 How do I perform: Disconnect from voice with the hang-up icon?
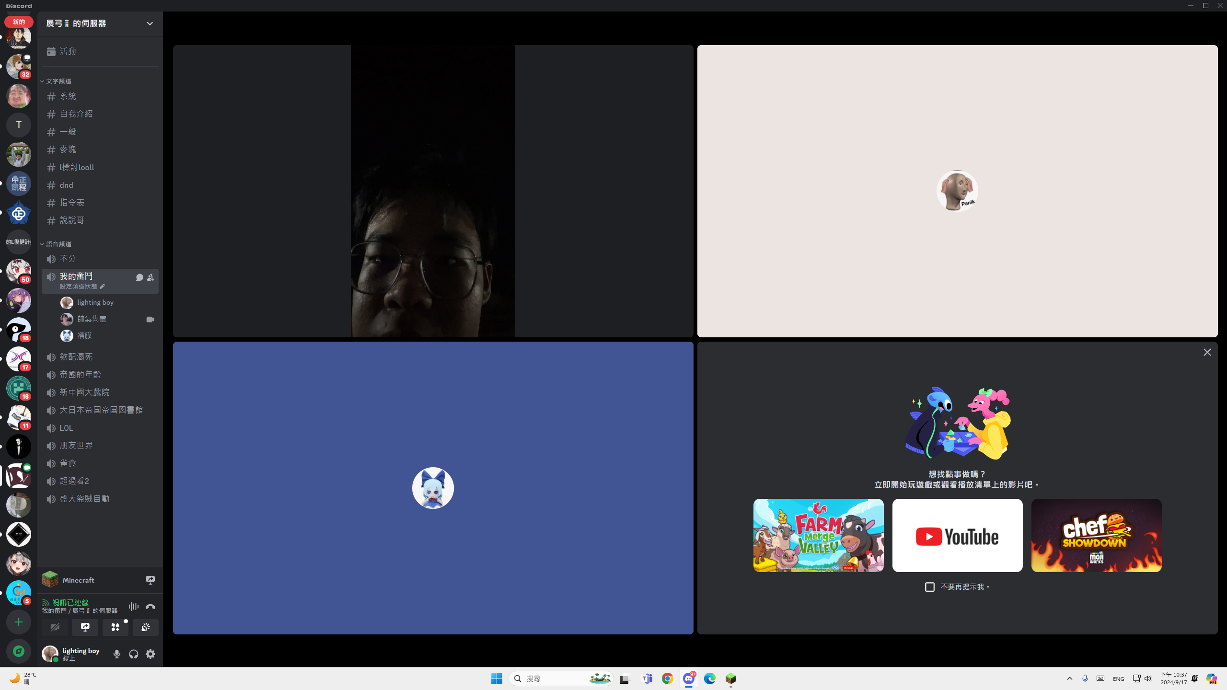click(150, 607)
